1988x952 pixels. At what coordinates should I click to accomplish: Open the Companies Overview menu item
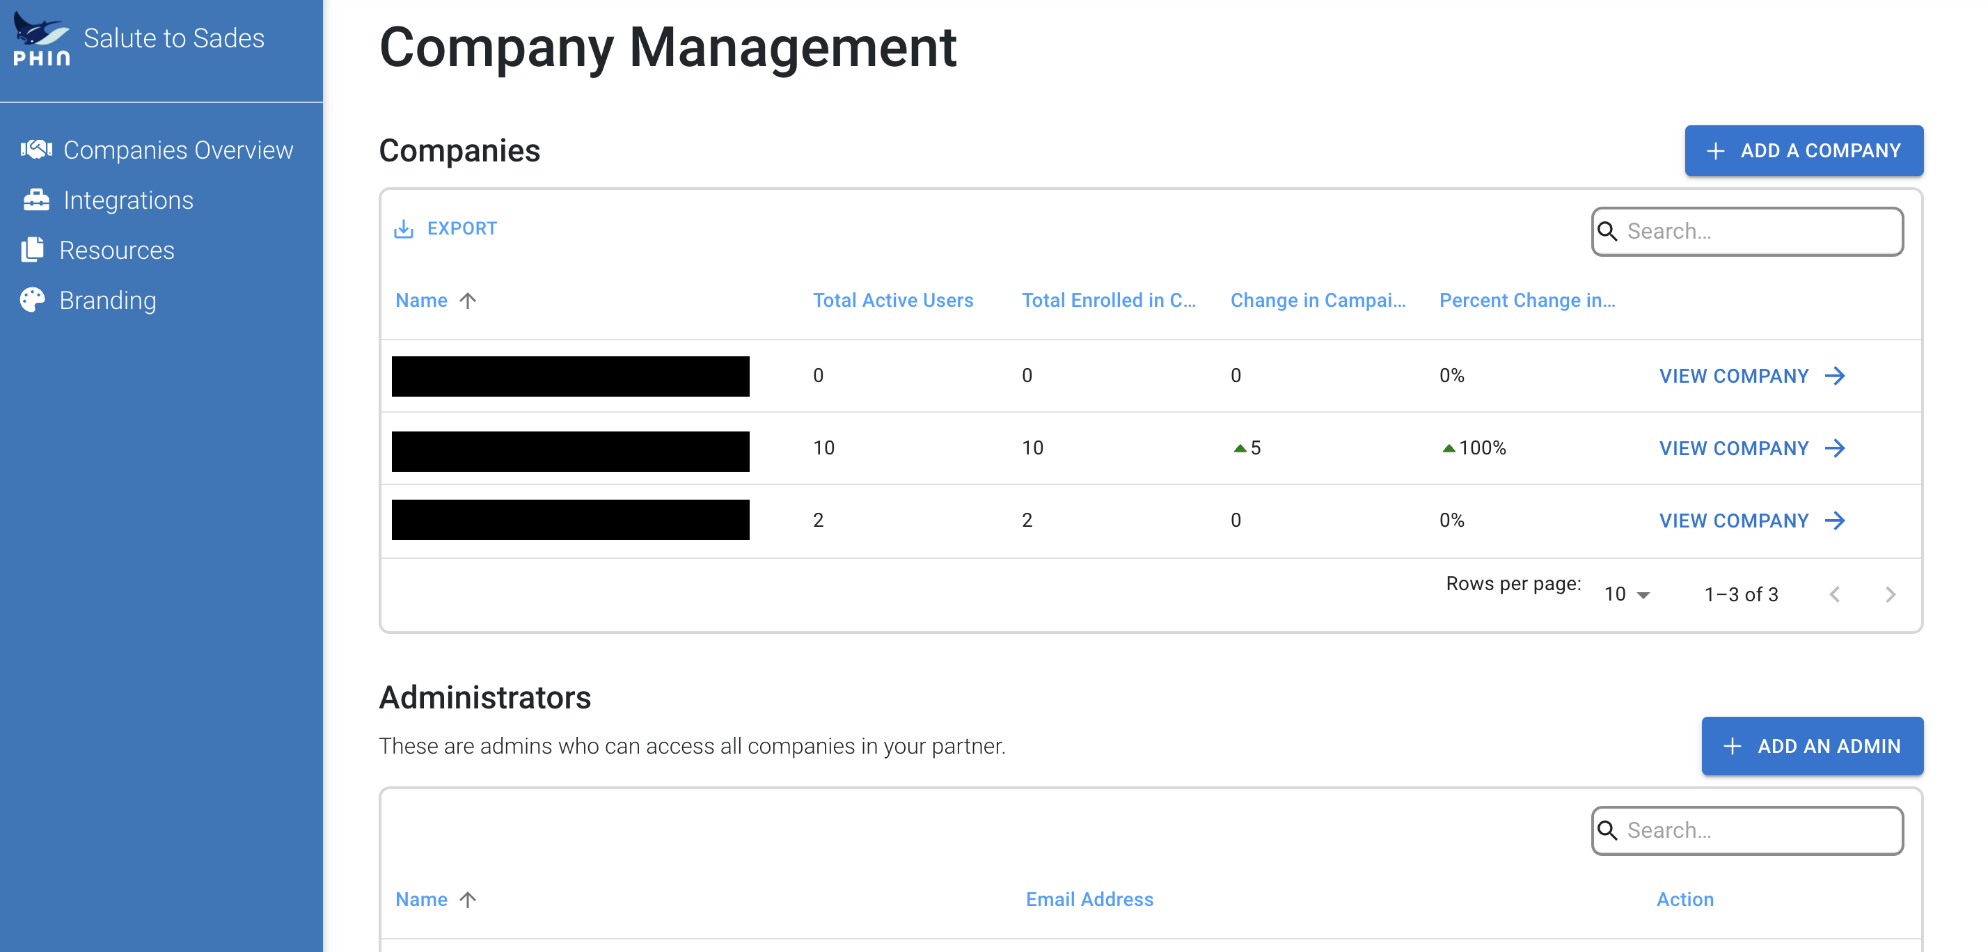[157, 150]
